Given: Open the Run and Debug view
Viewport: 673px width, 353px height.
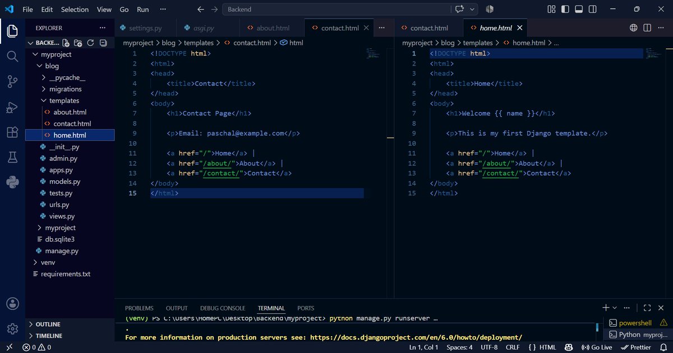Looking at the screenshot, I should [x=12, y=106].
